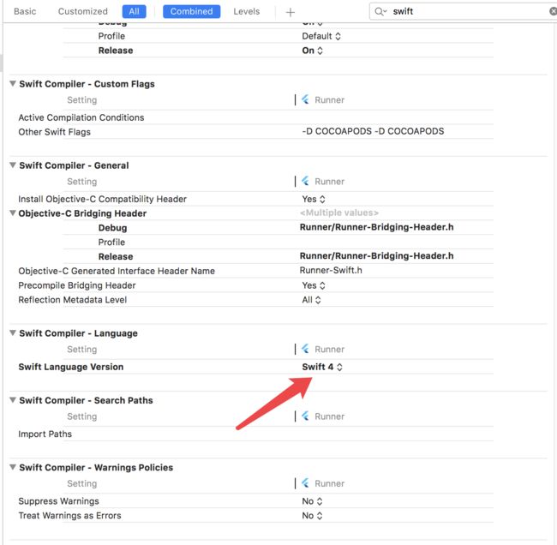Screen dimensions: 557x545
Task: Click the Flutter Runner icon under General
Action: 305,181
